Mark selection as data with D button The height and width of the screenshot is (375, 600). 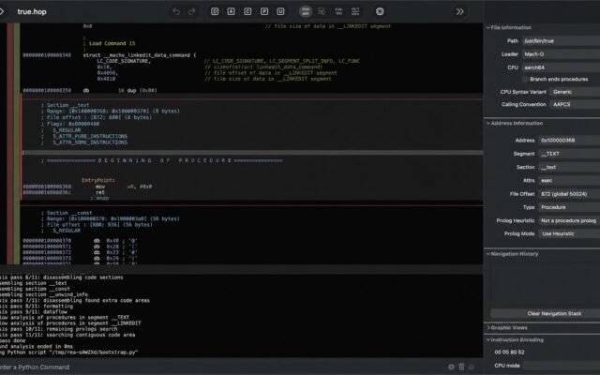pos(215,11)
